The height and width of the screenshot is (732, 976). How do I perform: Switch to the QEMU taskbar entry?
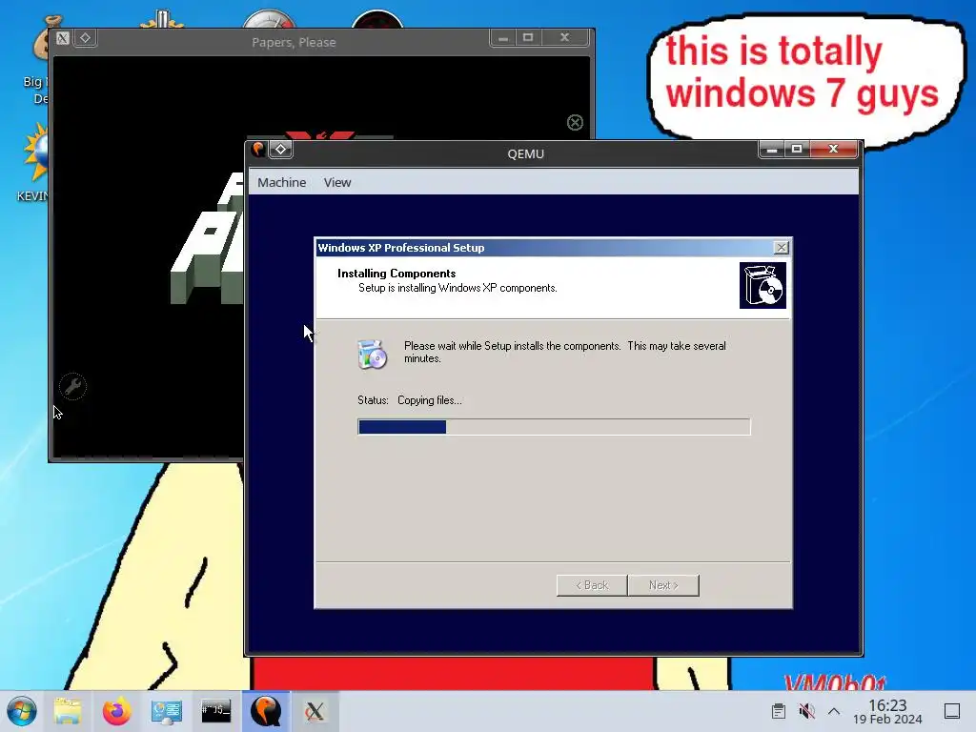tap(266, 711)
